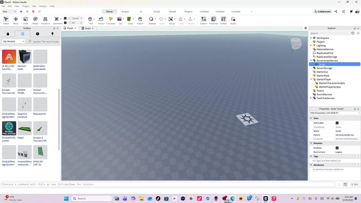
Task: Toggle the studs snapping checkbox
Action: [x=65, y=18]
